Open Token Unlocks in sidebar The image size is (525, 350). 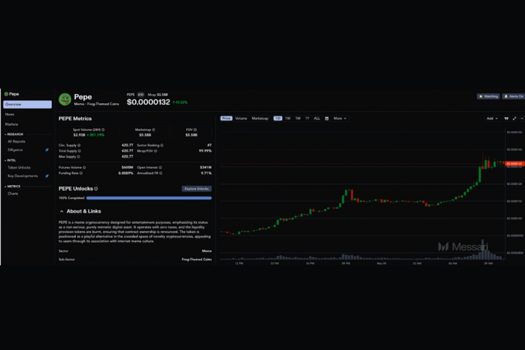19,167
